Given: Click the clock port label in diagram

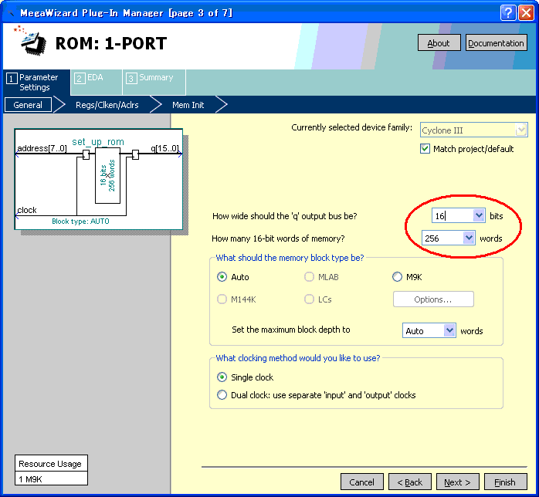Looking at the screenshot, I should [27, 210].
